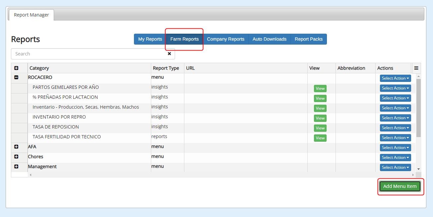Switch to the My Reports tab
Screen dimensions: 433x217
coord(150,39)
